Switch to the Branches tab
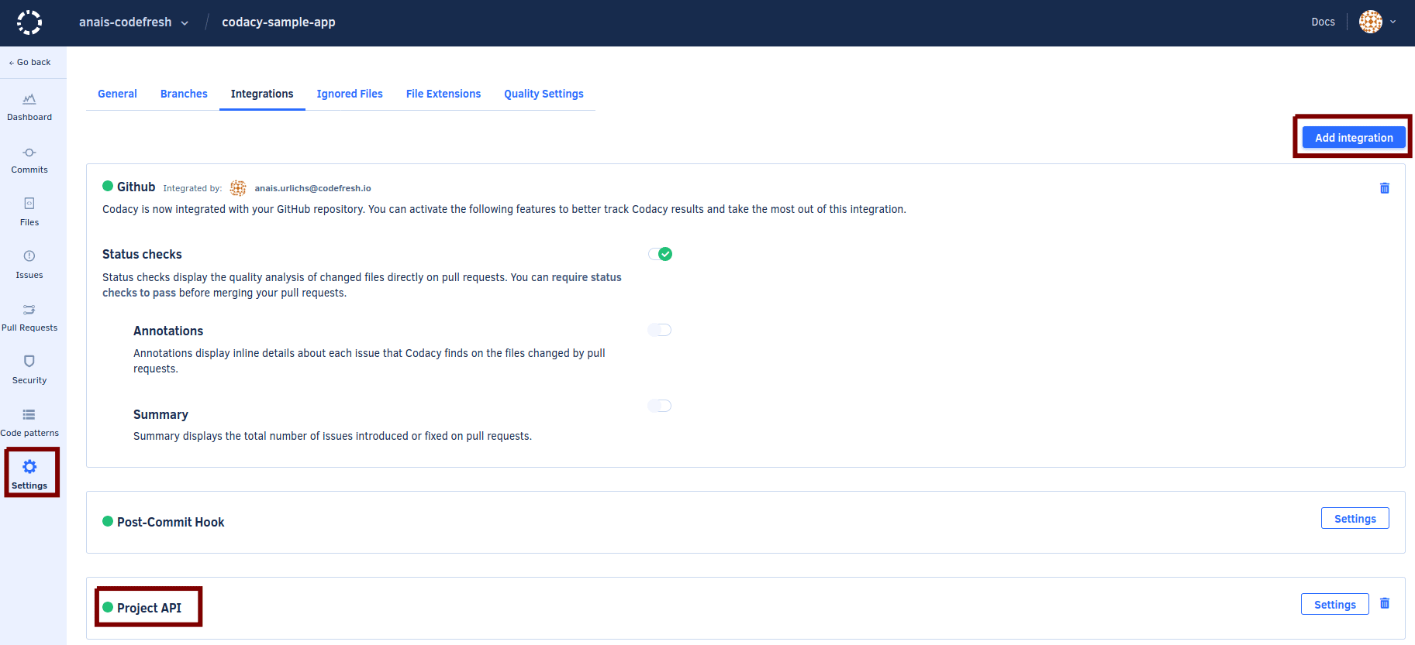The height and width of the screenshot is (645, 1415). [x=184, y=94]
